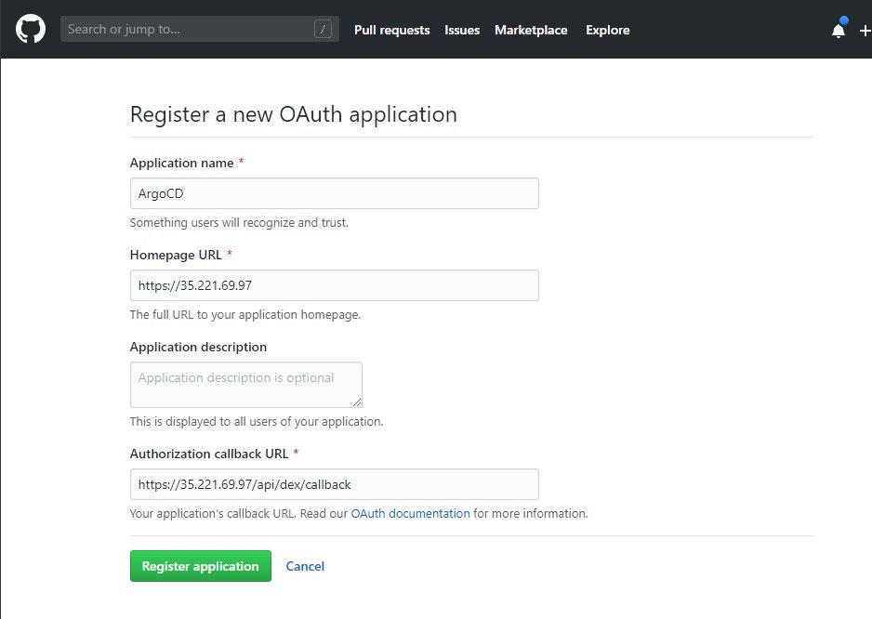Open the notifications bell icon
The width and height of the screenshot is (872, 619).
(x=839, y=30)
